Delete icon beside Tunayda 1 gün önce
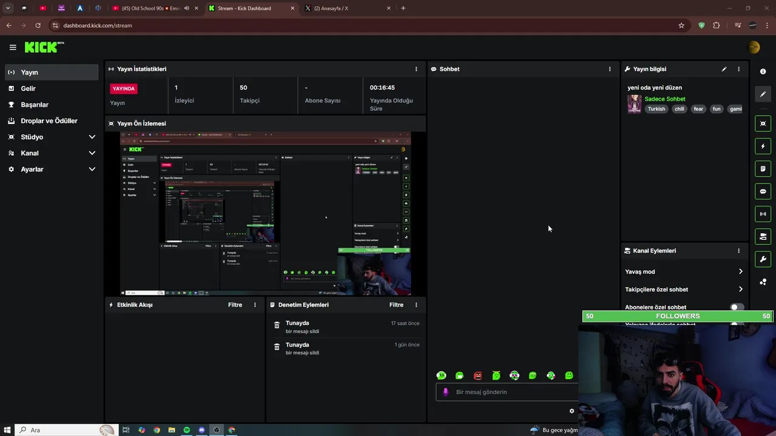Image resolution: width=776 pixels, height=436 pixels. coord(277,347)
